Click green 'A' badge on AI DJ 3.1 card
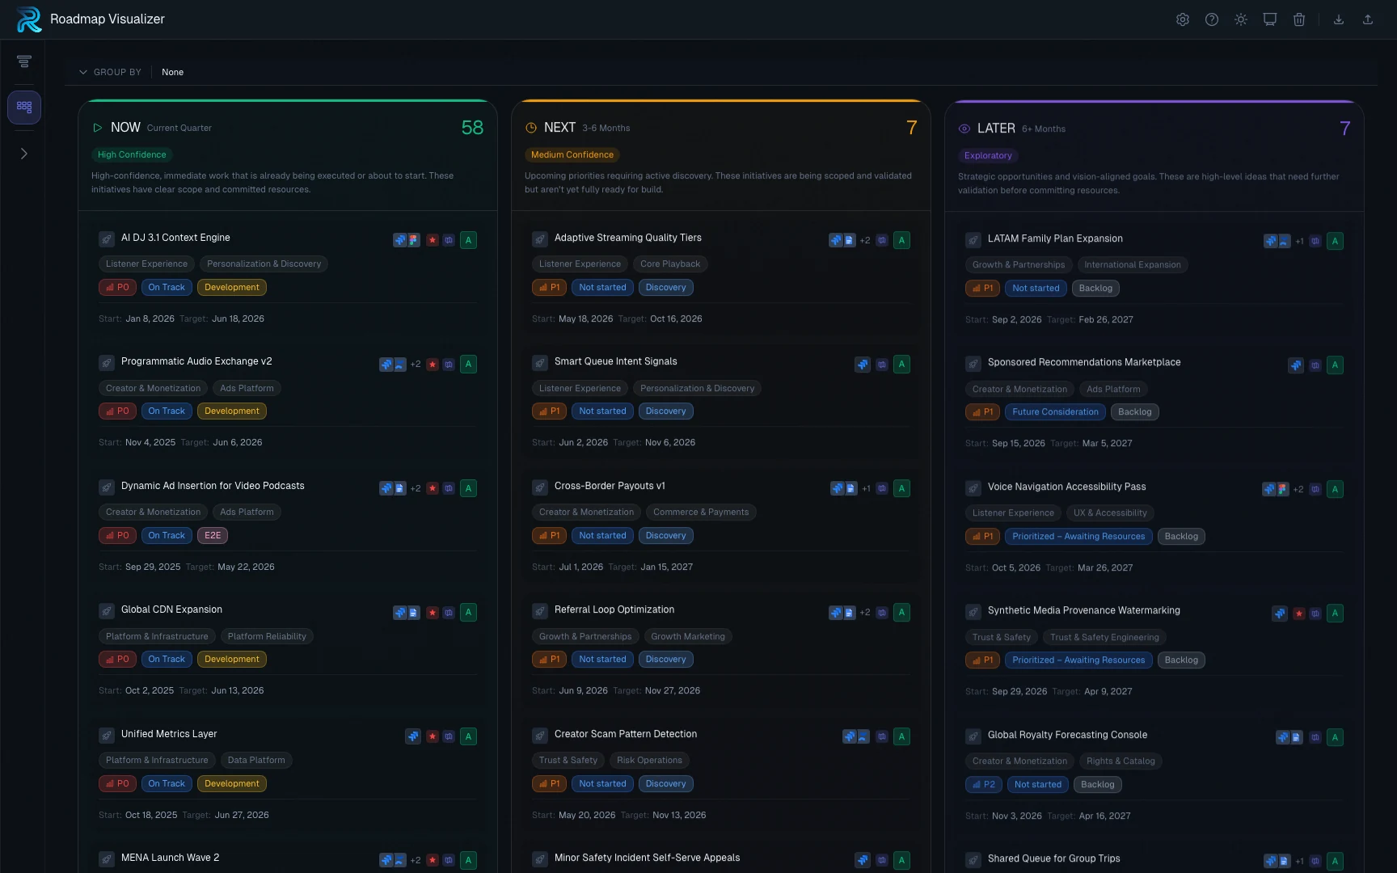Viewport: 1397px width, 873px height. 468,240
